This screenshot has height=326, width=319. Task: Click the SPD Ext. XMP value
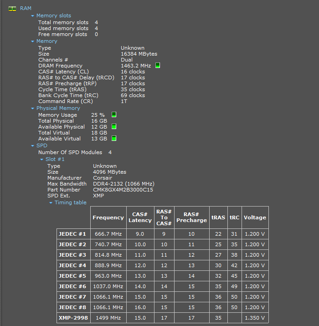click(98, 196)
